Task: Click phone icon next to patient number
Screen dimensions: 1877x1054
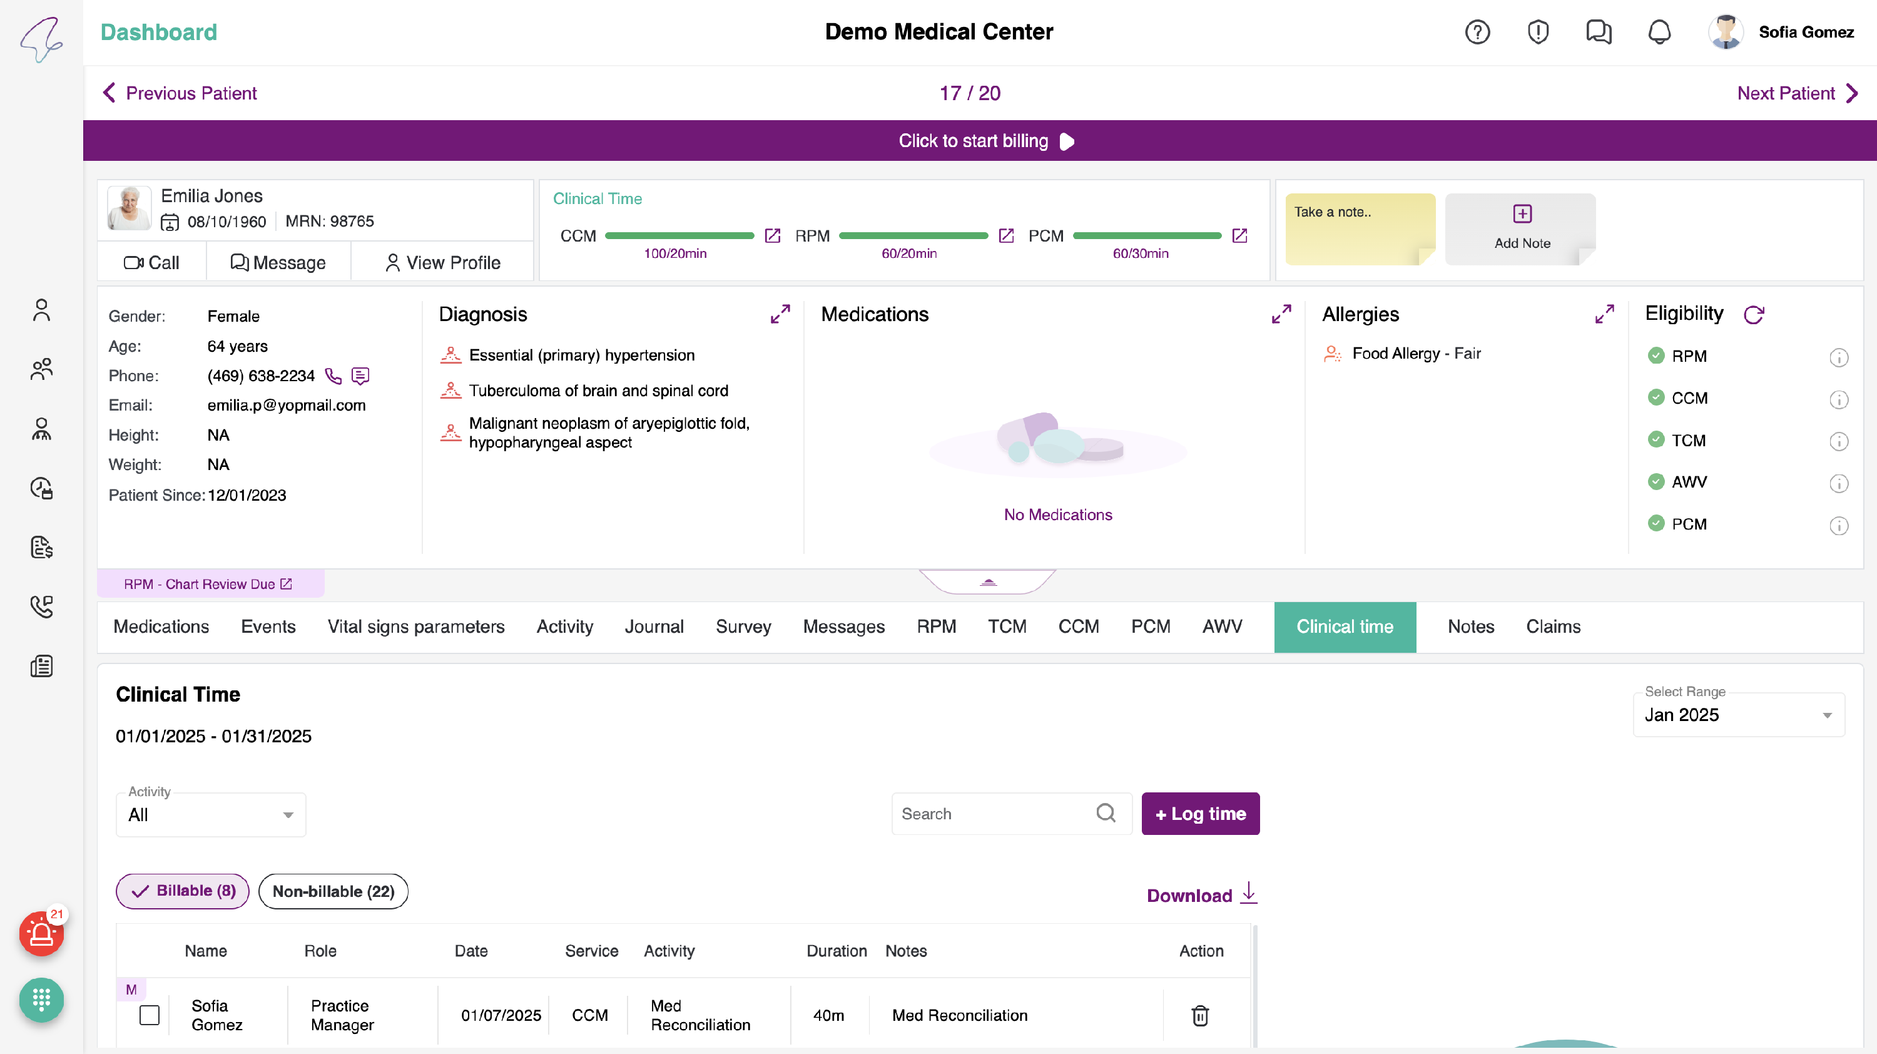Action: [333, 376]
